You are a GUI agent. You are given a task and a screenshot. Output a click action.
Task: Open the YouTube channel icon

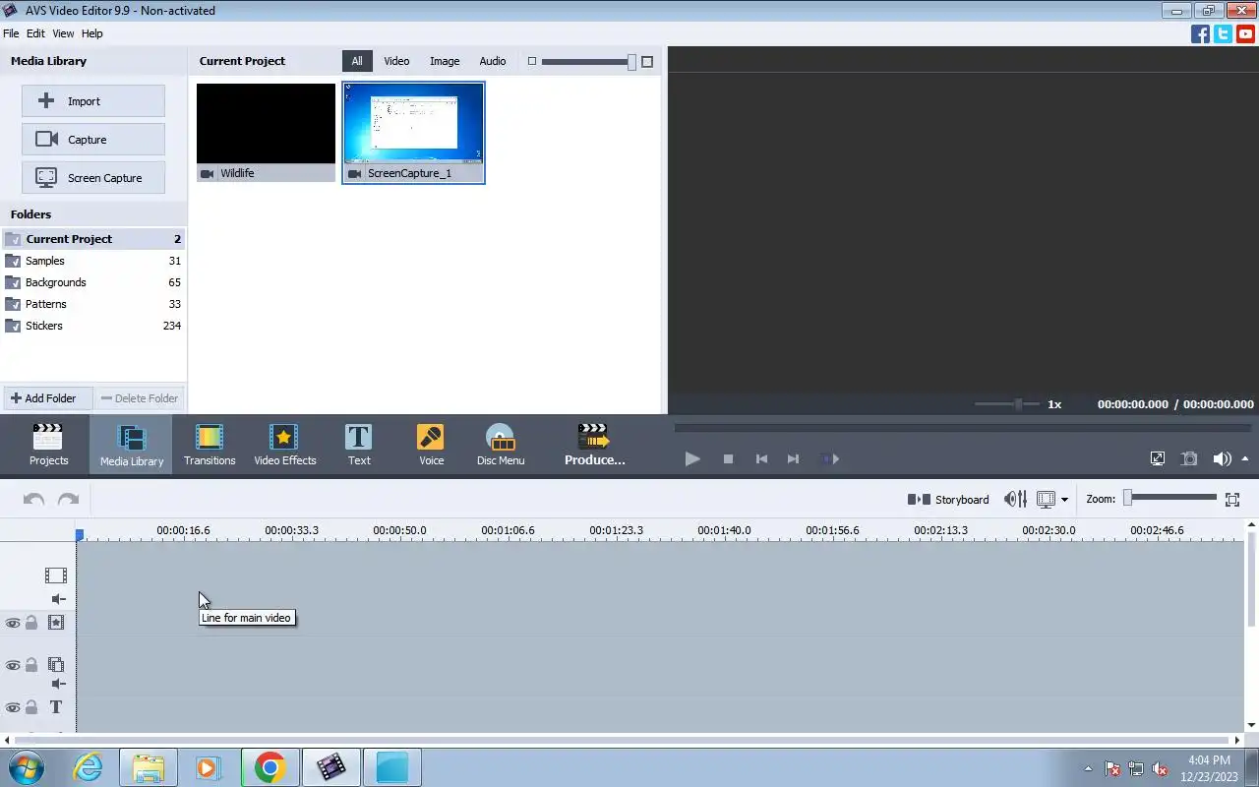click(1245, 33)
